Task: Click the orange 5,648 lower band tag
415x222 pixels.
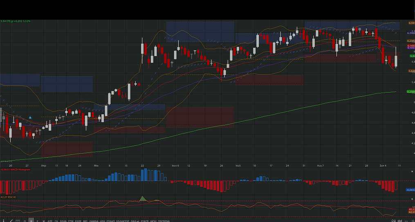Action: pyautogui.click(x=412, y=71)
